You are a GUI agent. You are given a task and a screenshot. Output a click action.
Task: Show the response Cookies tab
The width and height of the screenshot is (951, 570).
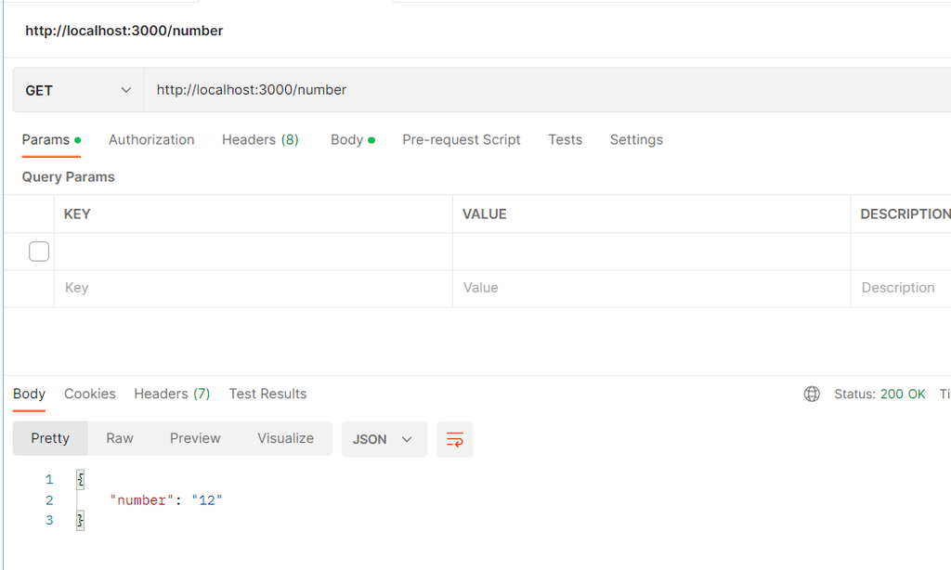click(90, 394)
